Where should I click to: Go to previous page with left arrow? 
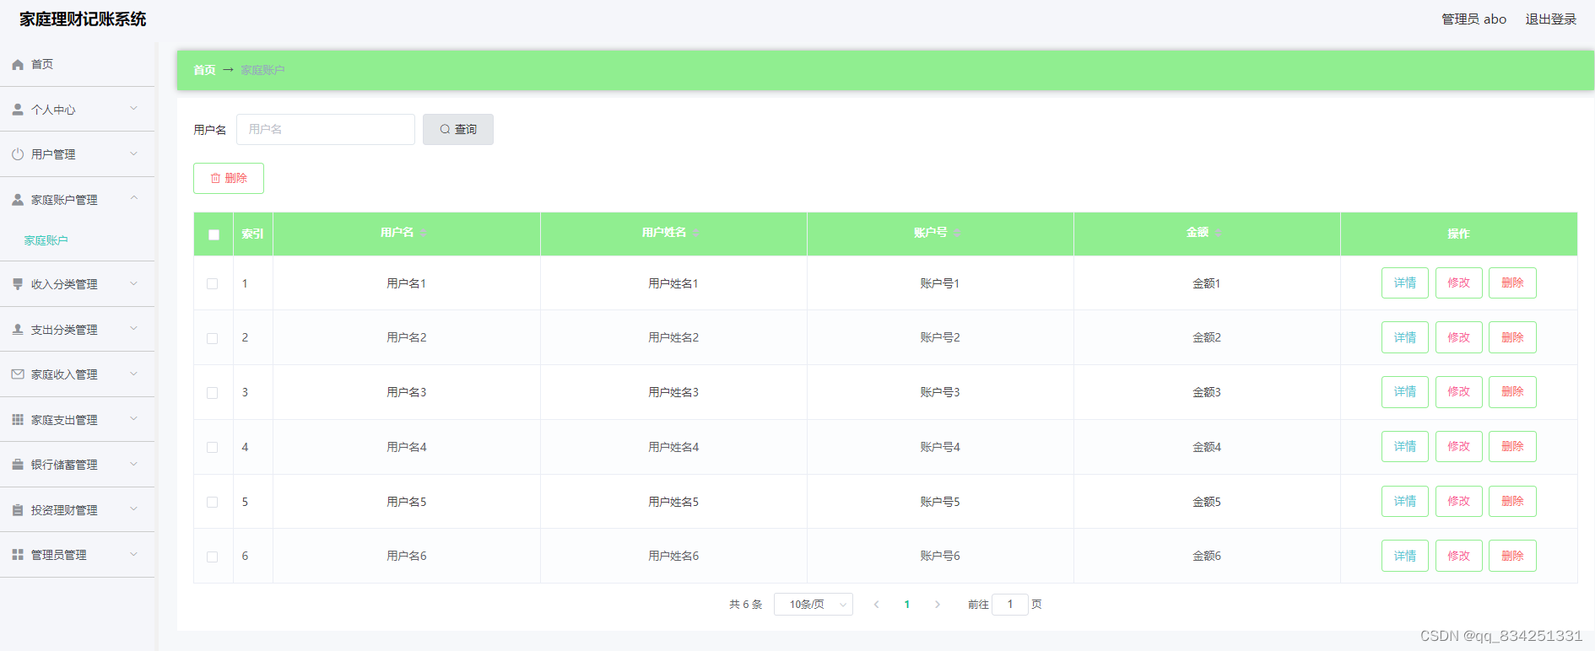tap(876, 605)
